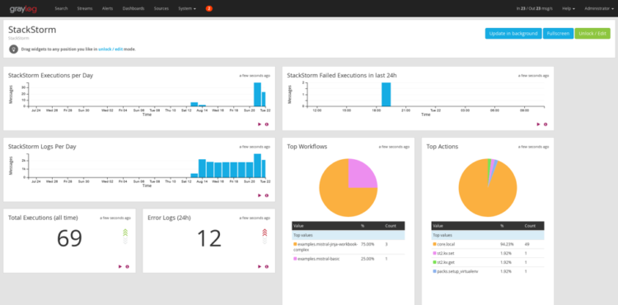Expand the Help dropdown menu
The height and width of the screenshot is (305, 618).
(569, 8)
